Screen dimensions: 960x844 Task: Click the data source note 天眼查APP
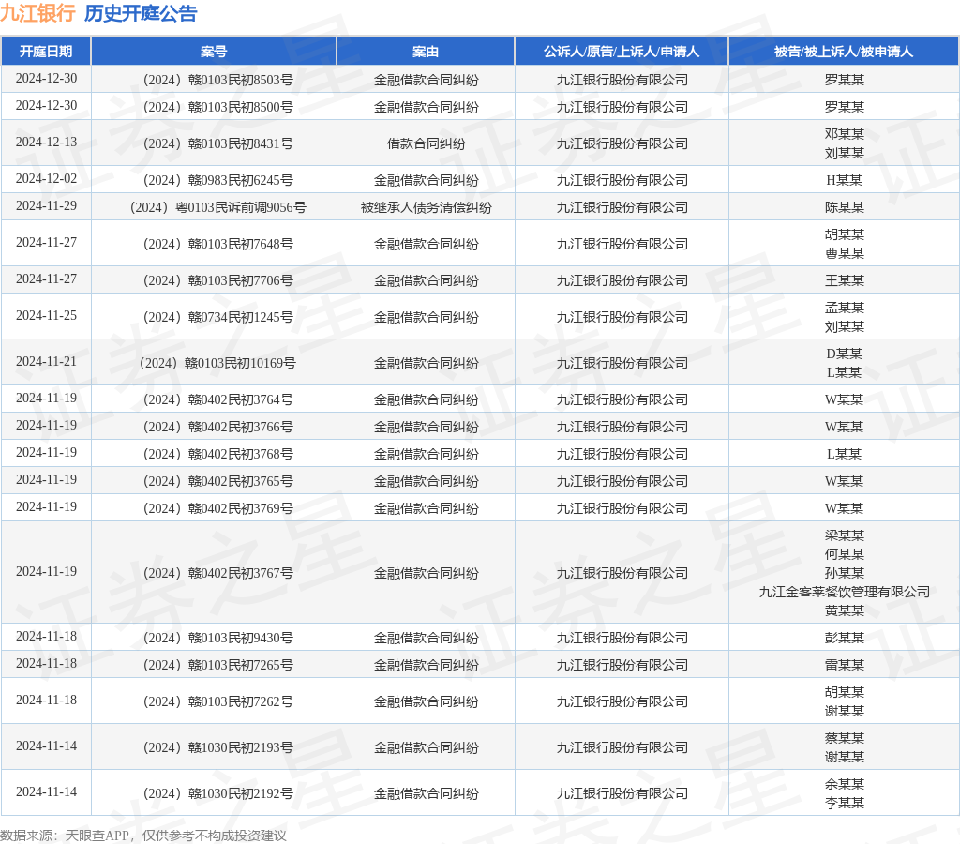click(x=97, y=836)
